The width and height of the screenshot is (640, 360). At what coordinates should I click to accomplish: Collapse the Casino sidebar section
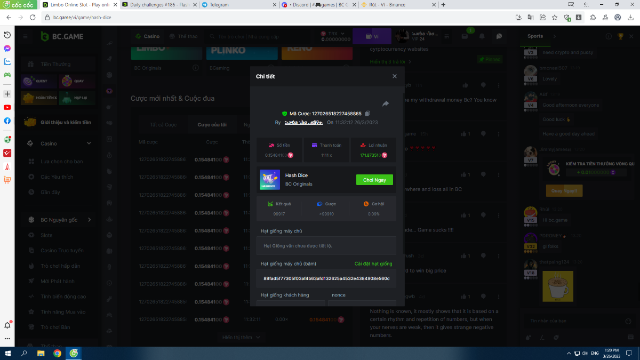tap(89, 143)
